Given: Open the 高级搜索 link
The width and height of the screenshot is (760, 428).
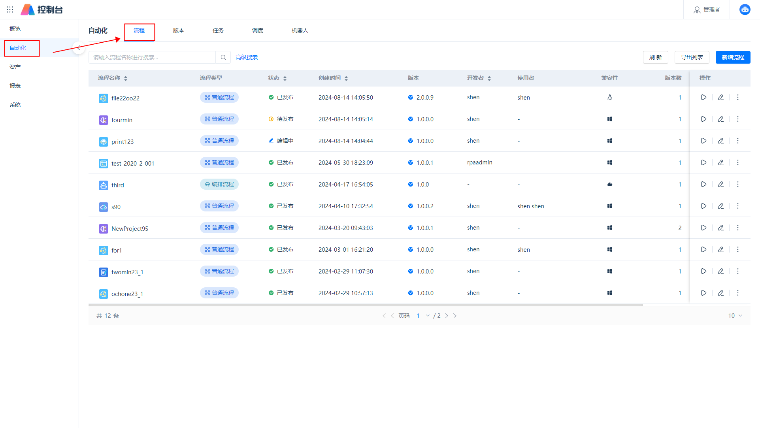Looking at the screenshot, I should [x=247, y=57].
